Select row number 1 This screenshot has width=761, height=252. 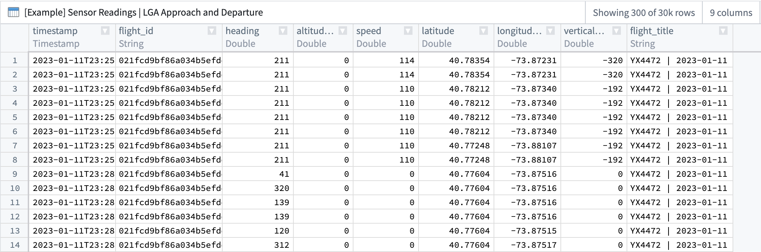[15, 60]
